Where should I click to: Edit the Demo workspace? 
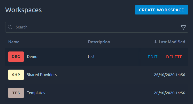[153, 57]
